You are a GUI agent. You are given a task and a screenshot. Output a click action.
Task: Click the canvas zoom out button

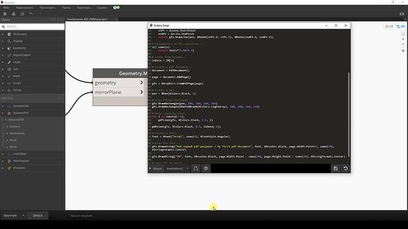click(x=403, y=44)
